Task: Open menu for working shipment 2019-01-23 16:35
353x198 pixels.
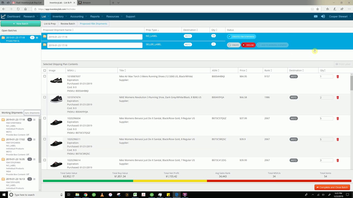Action: click(34, 159)
